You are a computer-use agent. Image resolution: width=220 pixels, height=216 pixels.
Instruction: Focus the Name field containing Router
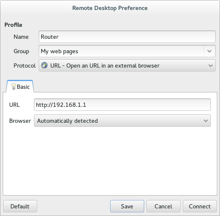127,37
